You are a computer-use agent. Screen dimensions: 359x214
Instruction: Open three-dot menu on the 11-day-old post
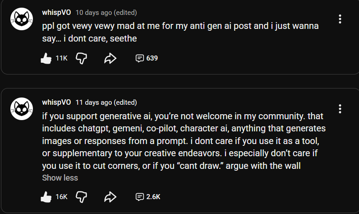340,109
